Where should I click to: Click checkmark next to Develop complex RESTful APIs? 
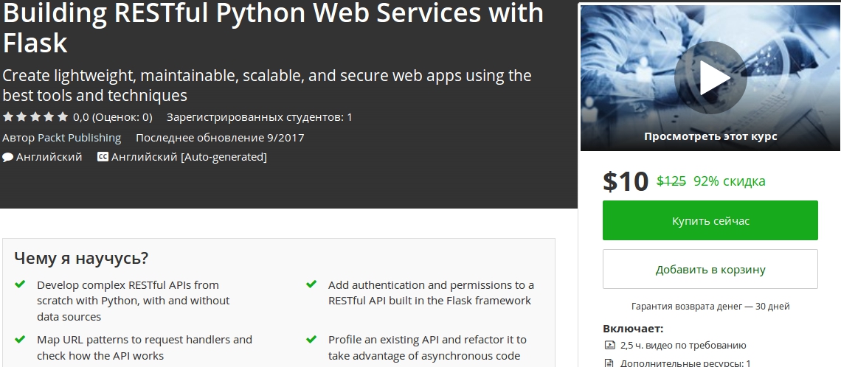(20, 284)
